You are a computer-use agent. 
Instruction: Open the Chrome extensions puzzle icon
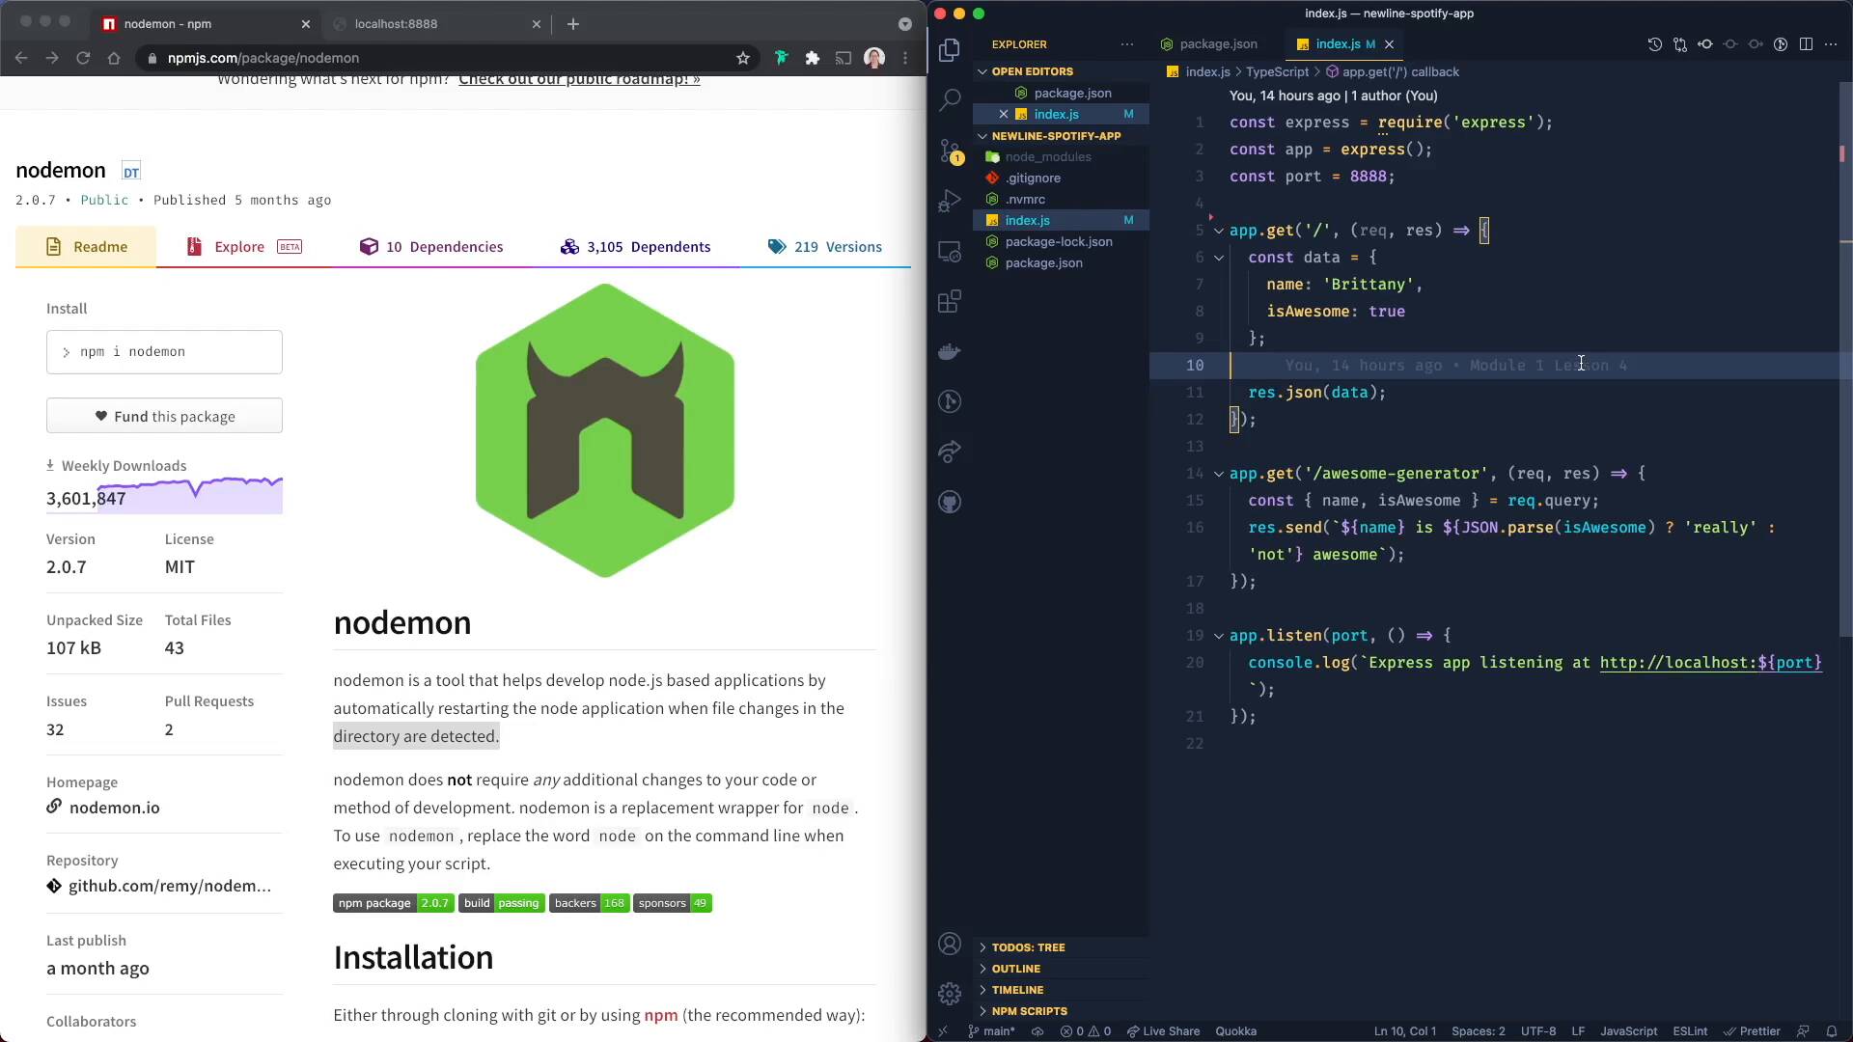(x=813, y=58)
